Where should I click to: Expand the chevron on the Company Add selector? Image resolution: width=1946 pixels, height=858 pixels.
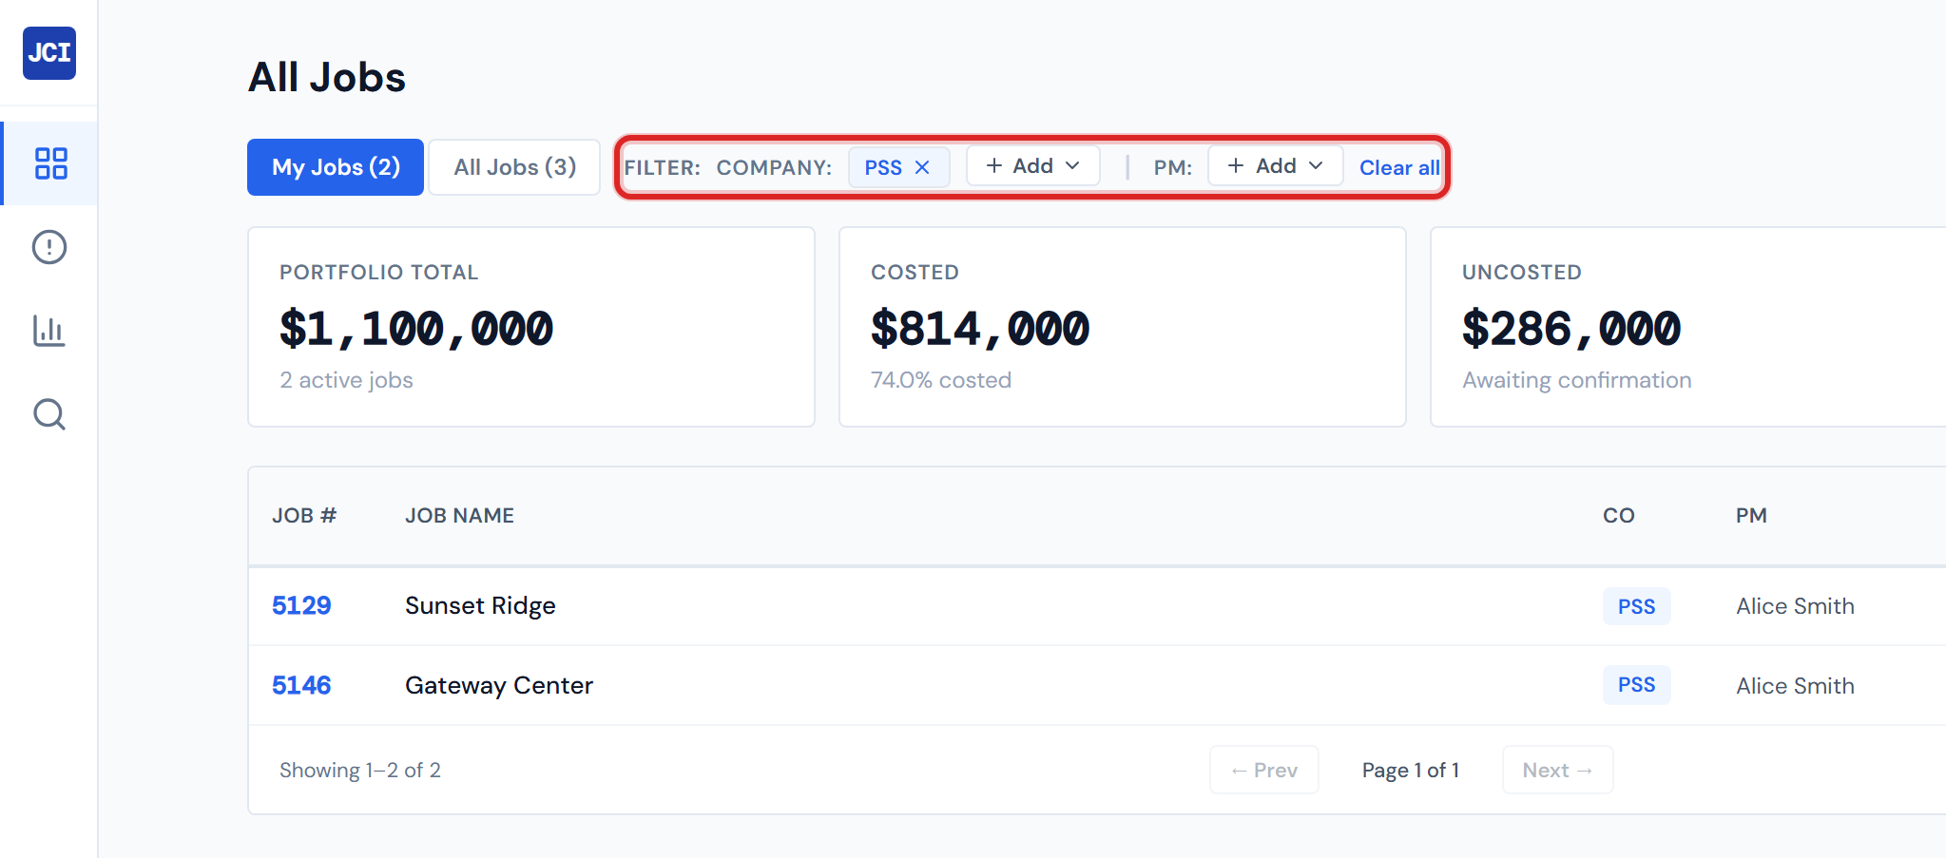pyautogui.click(x=1072, y=165)
